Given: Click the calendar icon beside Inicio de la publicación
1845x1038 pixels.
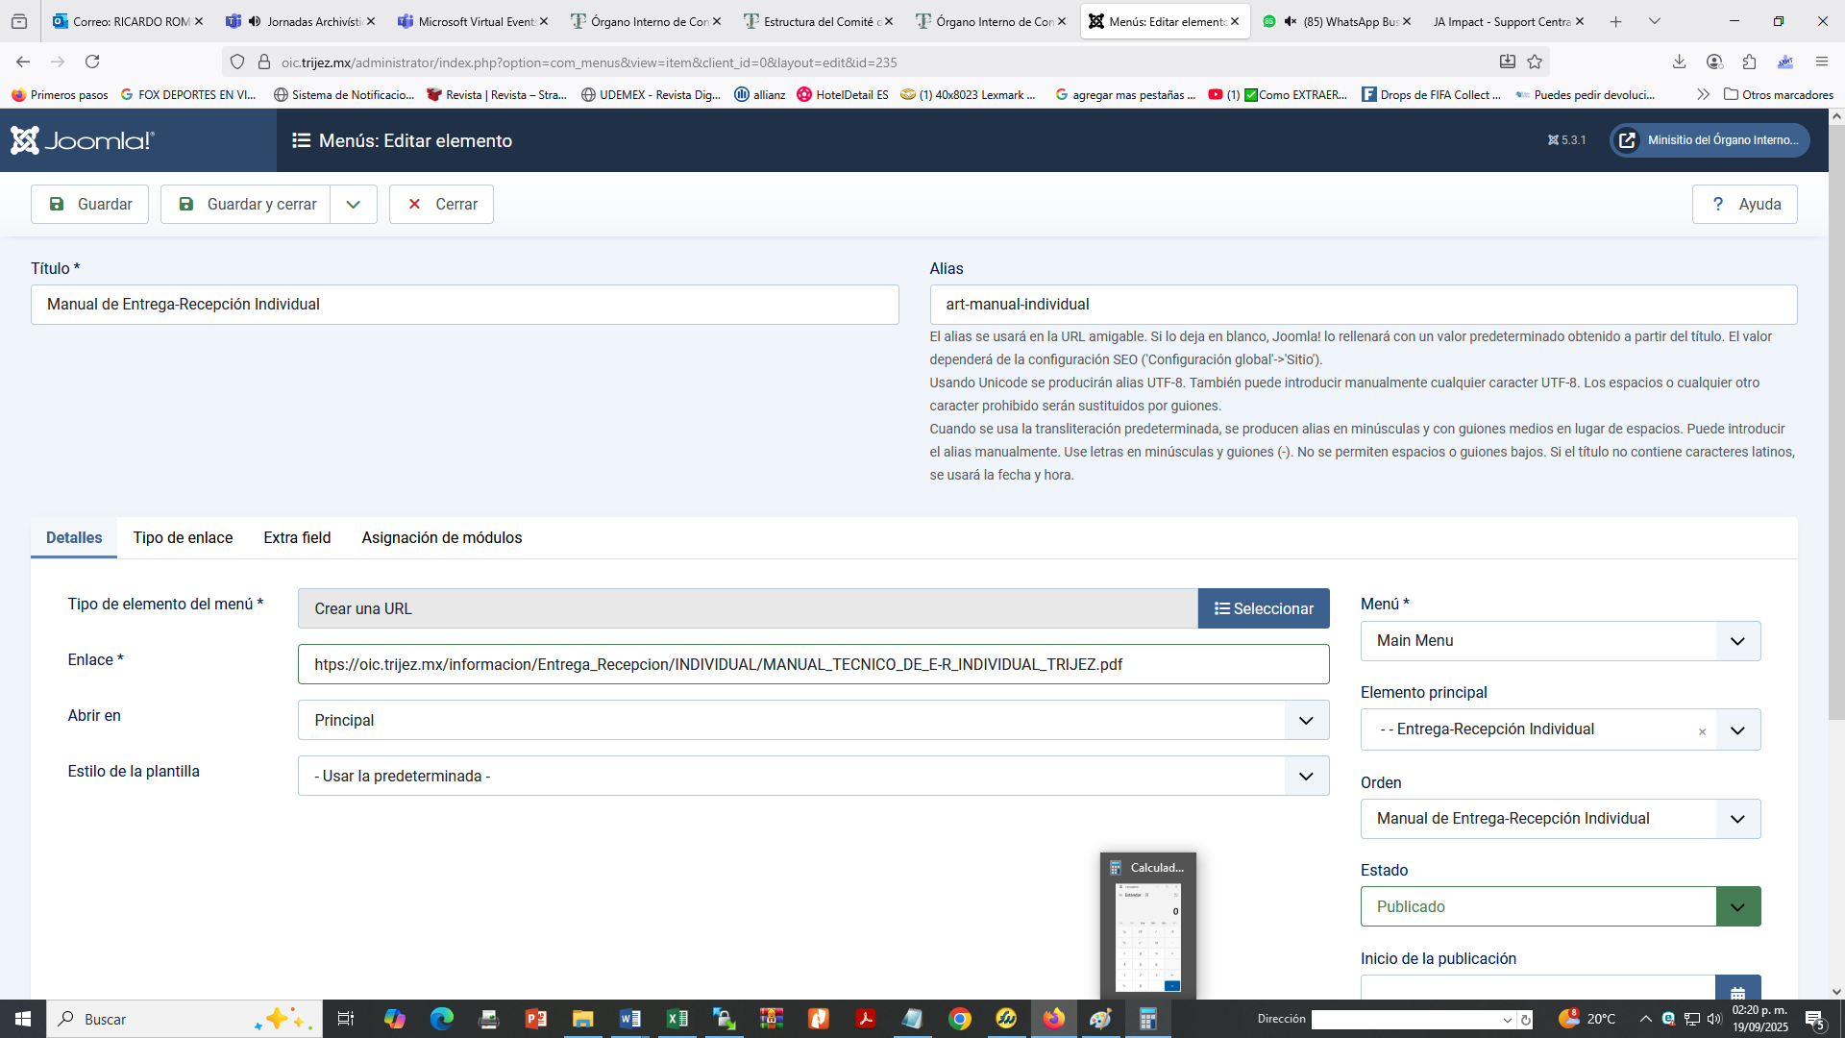Looking at the screenshot, I should click(x=1737, y=991).
